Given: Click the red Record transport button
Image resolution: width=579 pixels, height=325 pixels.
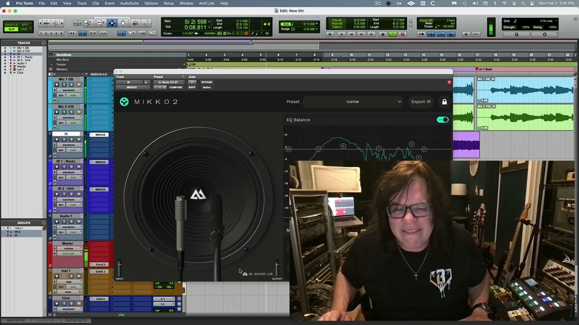Looking at the screenshot, I should click(403, 34).
